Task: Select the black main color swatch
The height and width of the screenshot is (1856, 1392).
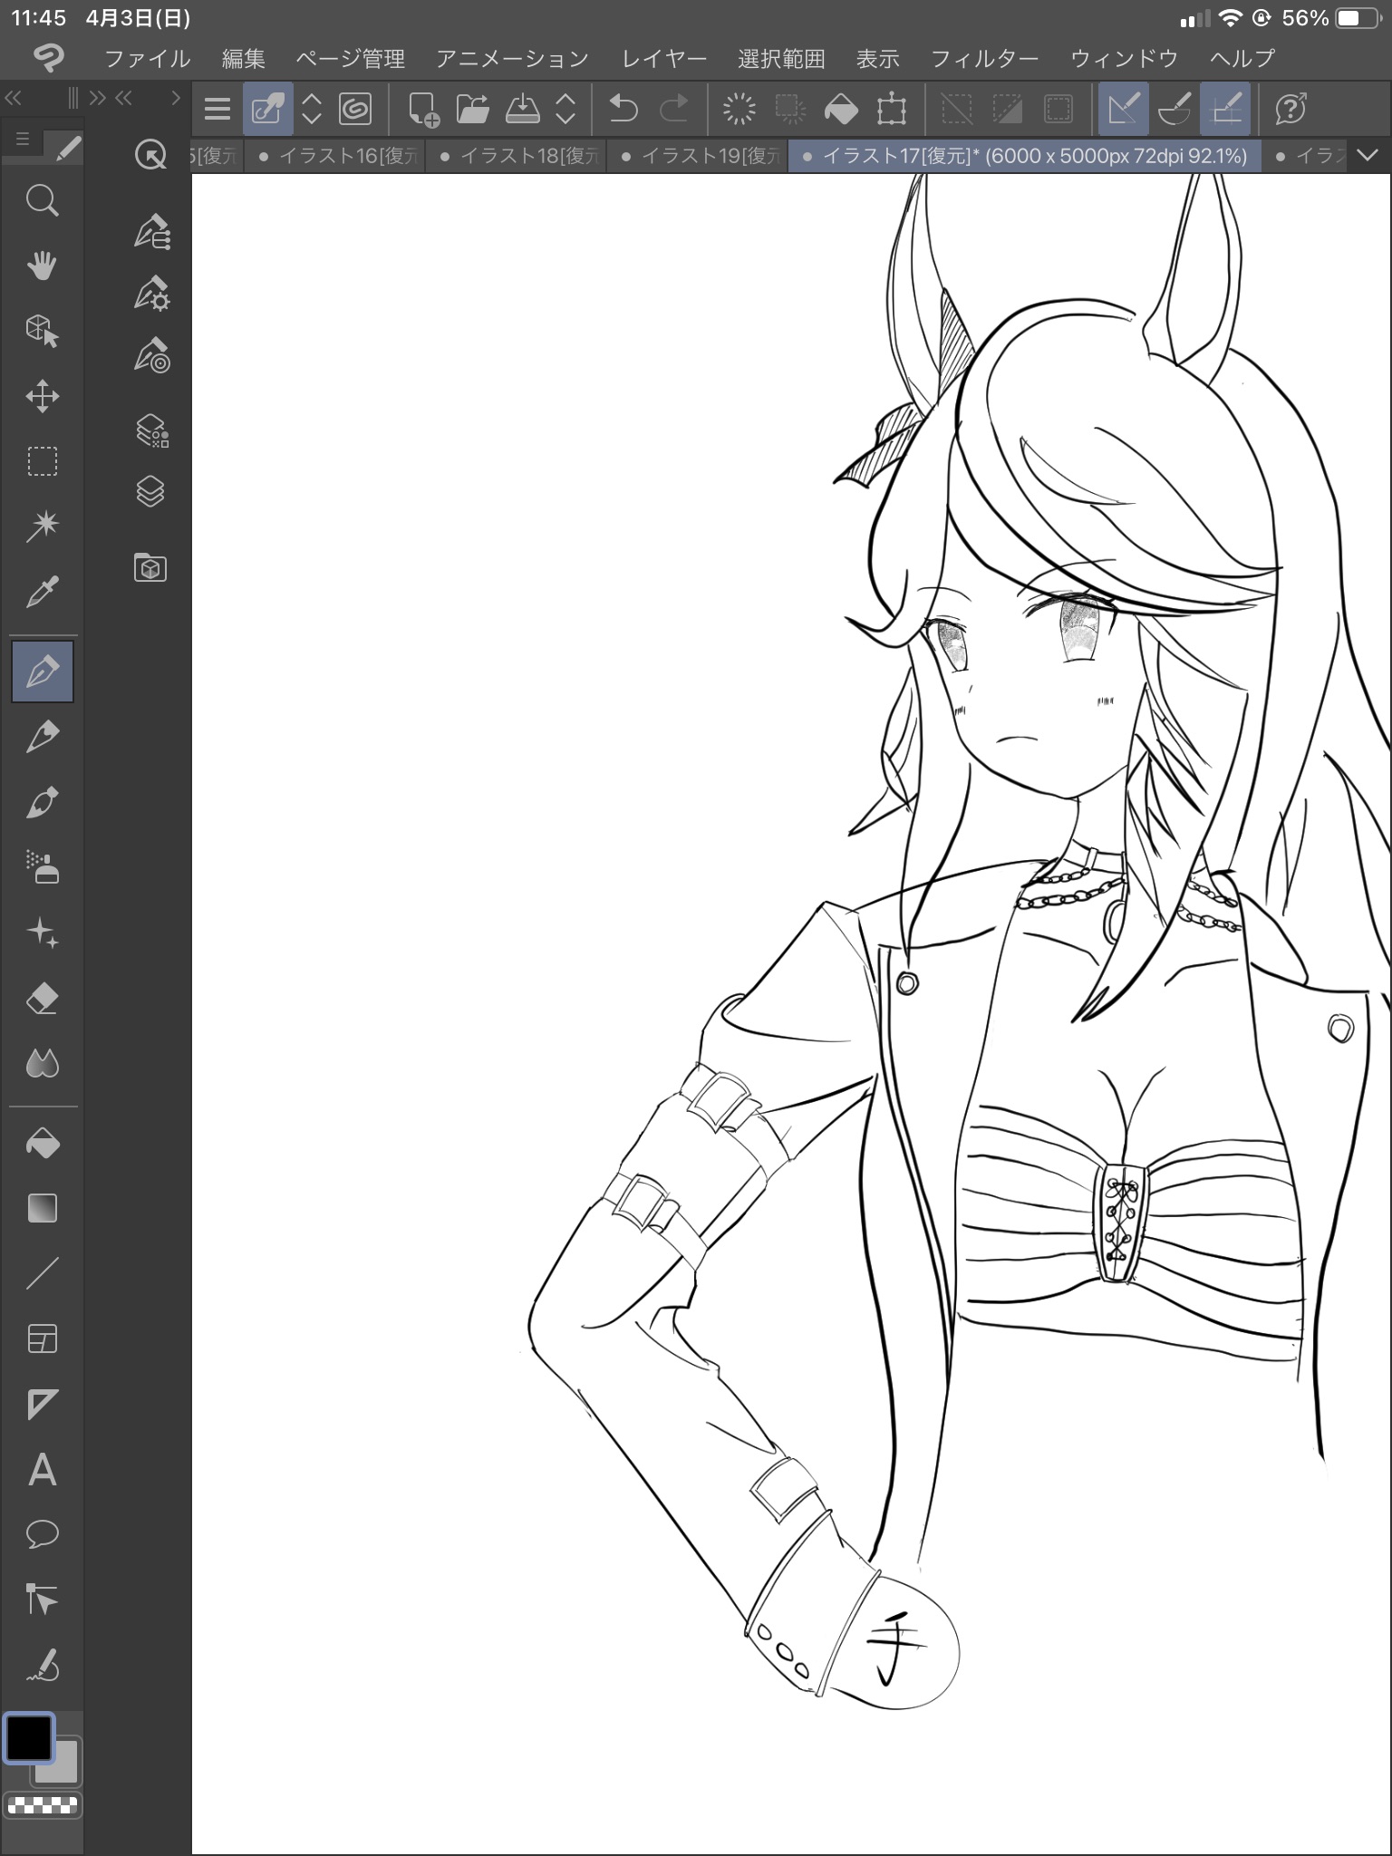Action: tap(29, 1737)
